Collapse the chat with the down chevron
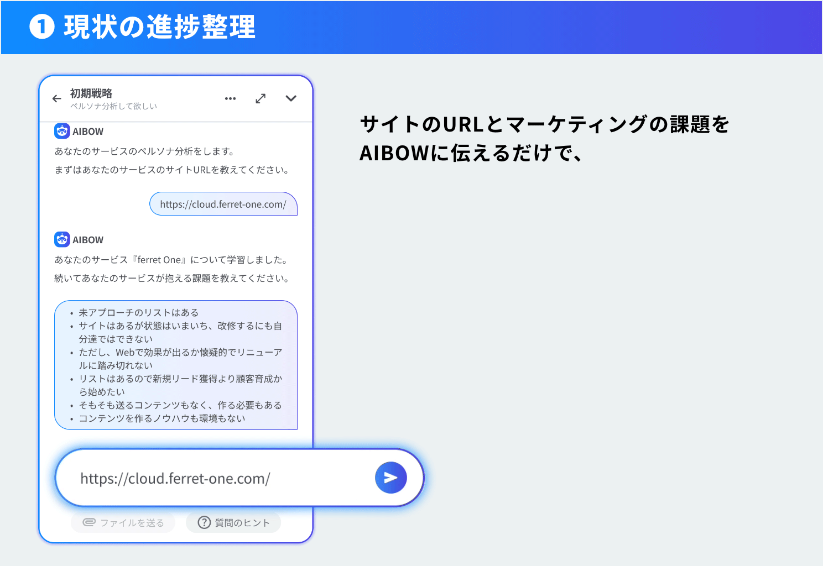 [x=291, y=99]
